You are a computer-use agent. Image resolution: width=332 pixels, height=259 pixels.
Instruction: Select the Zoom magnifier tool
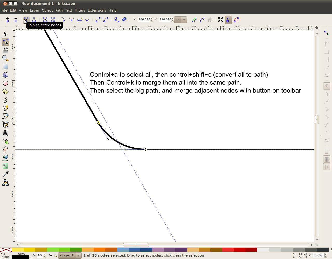5,58
